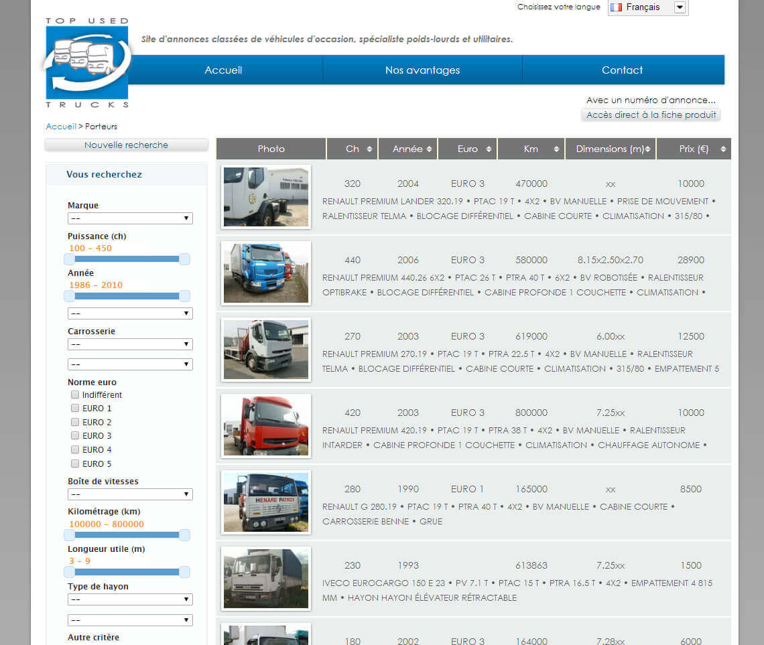
Task: Open Renault Premium Lander 320.19 photo
Action: pyautogui.click(x=266, y=197)
